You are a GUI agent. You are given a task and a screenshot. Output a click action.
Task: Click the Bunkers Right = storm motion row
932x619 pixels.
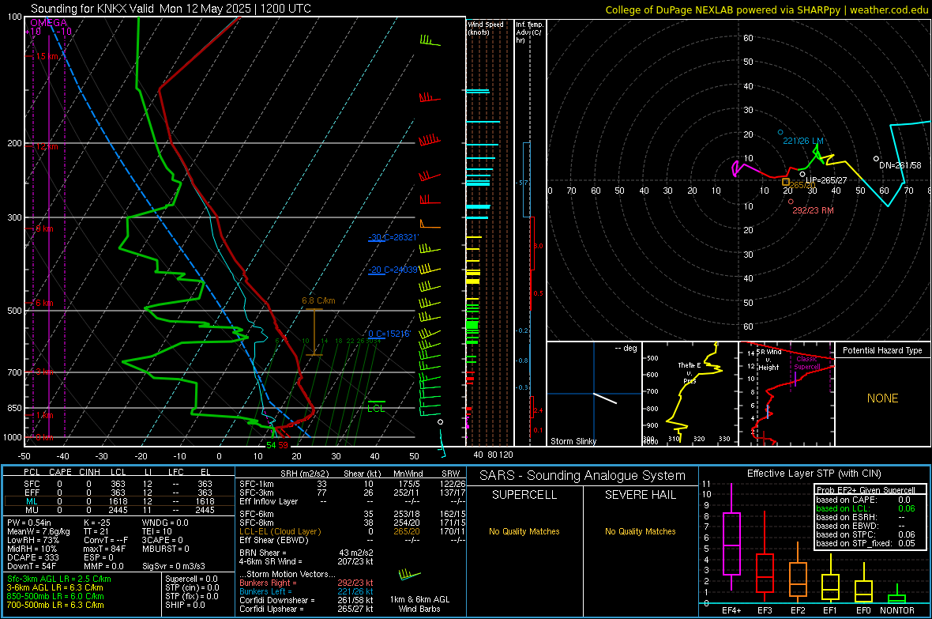[x=306, y=583]
